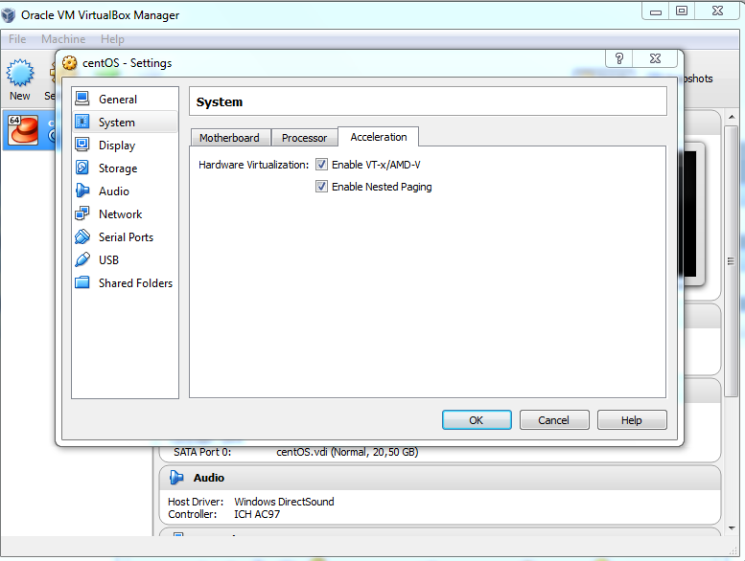Open the Machine menu
745x561 pixels.
tap(63, 39)
